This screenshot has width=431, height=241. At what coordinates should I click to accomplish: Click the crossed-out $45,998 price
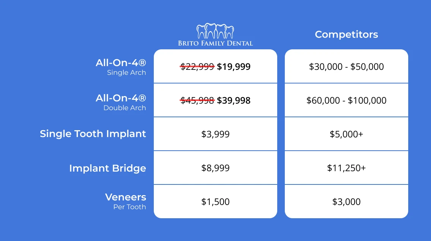click(197, 101)
